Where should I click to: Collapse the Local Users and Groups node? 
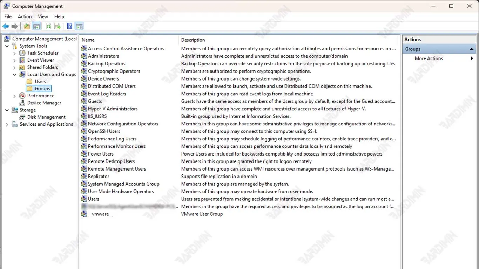click(x=14, y=75)
